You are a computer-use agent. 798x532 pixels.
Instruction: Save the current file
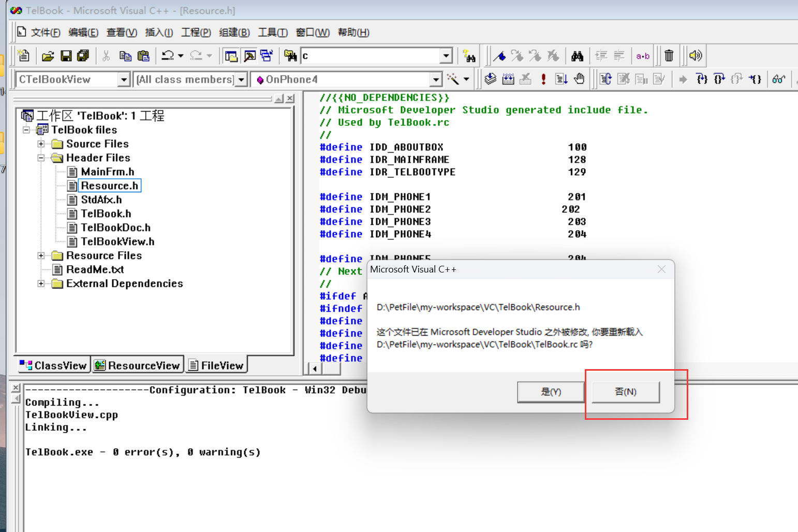pyautogui.click(x=66, y=56)
